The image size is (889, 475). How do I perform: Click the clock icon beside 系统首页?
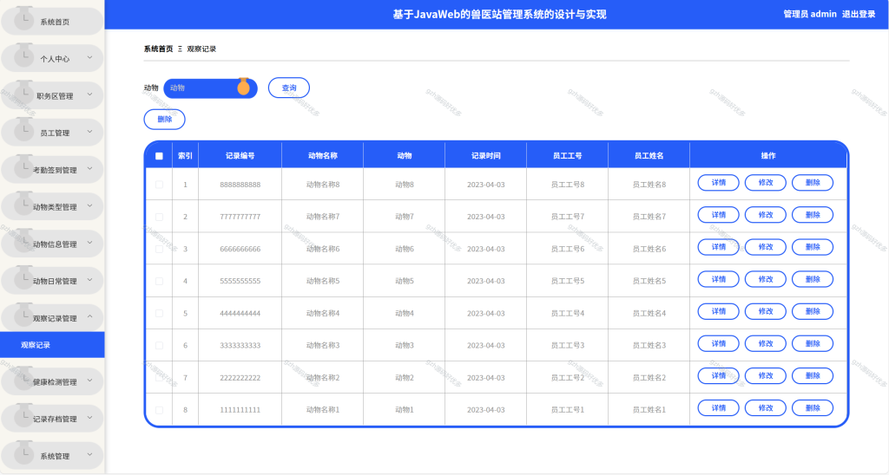[x=23, y=19]
